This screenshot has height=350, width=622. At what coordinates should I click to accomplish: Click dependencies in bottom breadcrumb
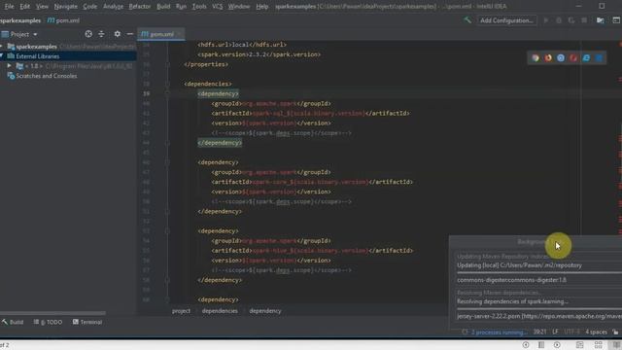220,311
